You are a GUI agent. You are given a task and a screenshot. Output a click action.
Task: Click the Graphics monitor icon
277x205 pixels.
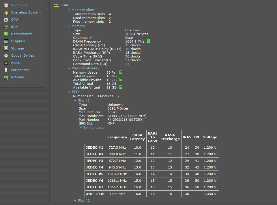tap(6, 41)
